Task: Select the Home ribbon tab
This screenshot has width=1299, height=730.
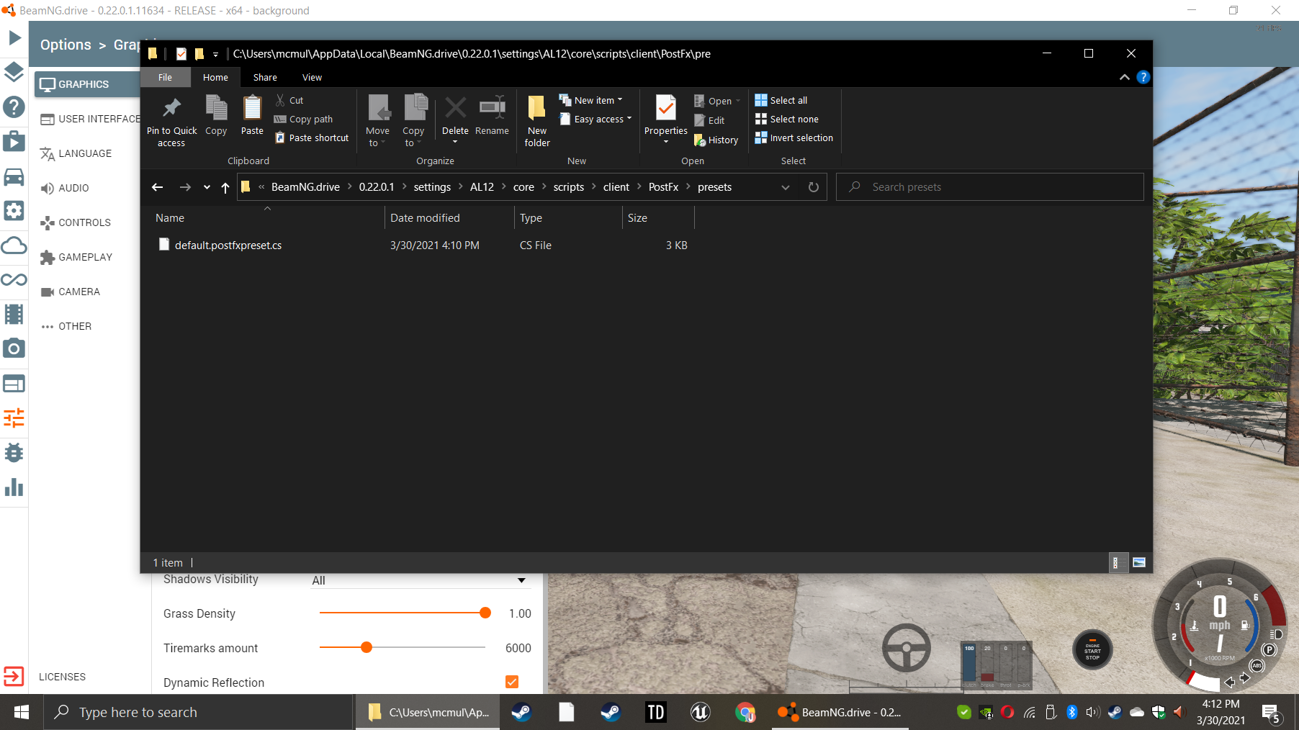Action: 215,77
